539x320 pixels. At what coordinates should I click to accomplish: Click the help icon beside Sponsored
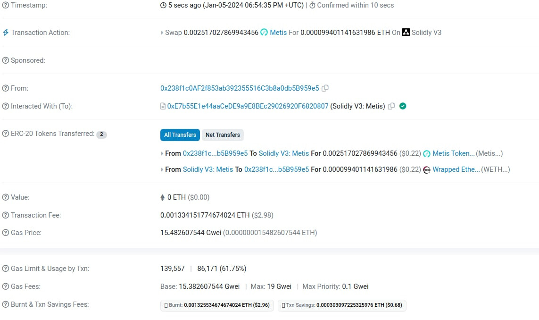[6, 60]
